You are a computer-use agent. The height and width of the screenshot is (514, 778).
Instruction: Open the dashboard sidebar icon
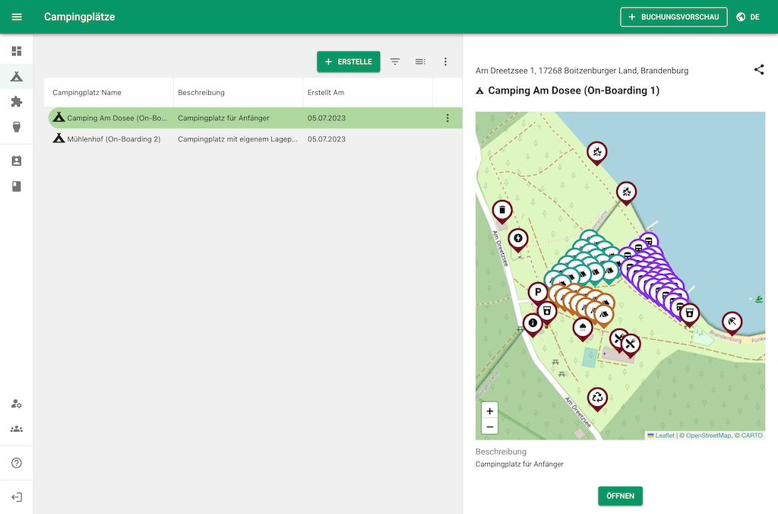(x=17, y=51)
